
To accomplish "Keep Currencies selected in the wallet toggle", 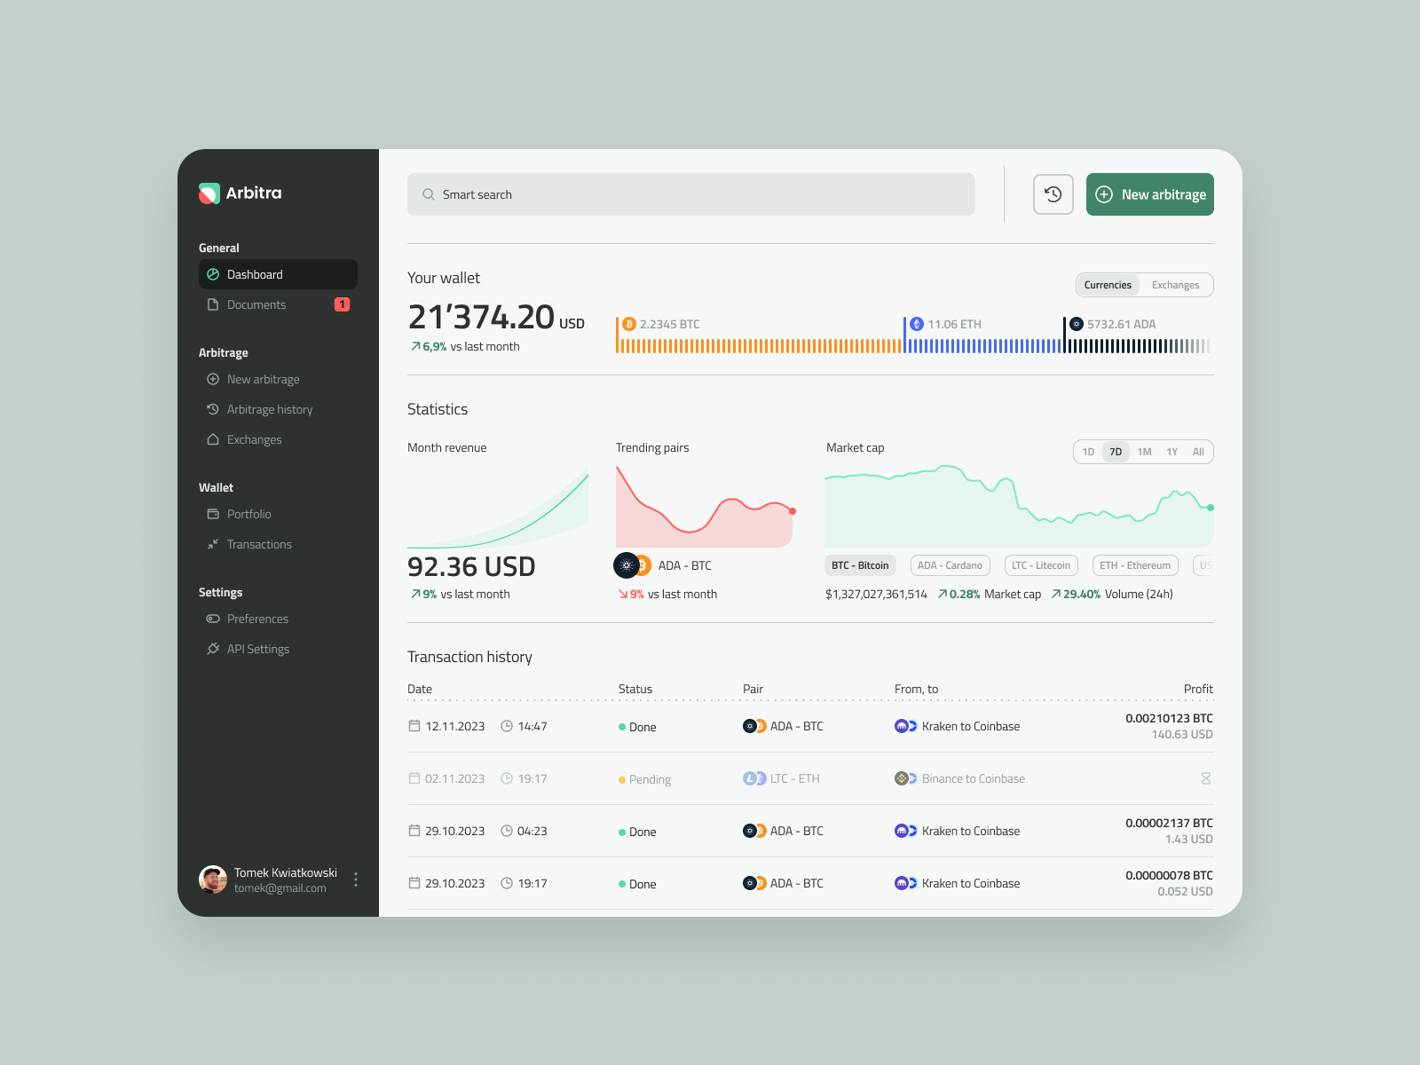I will point(1108,284).
